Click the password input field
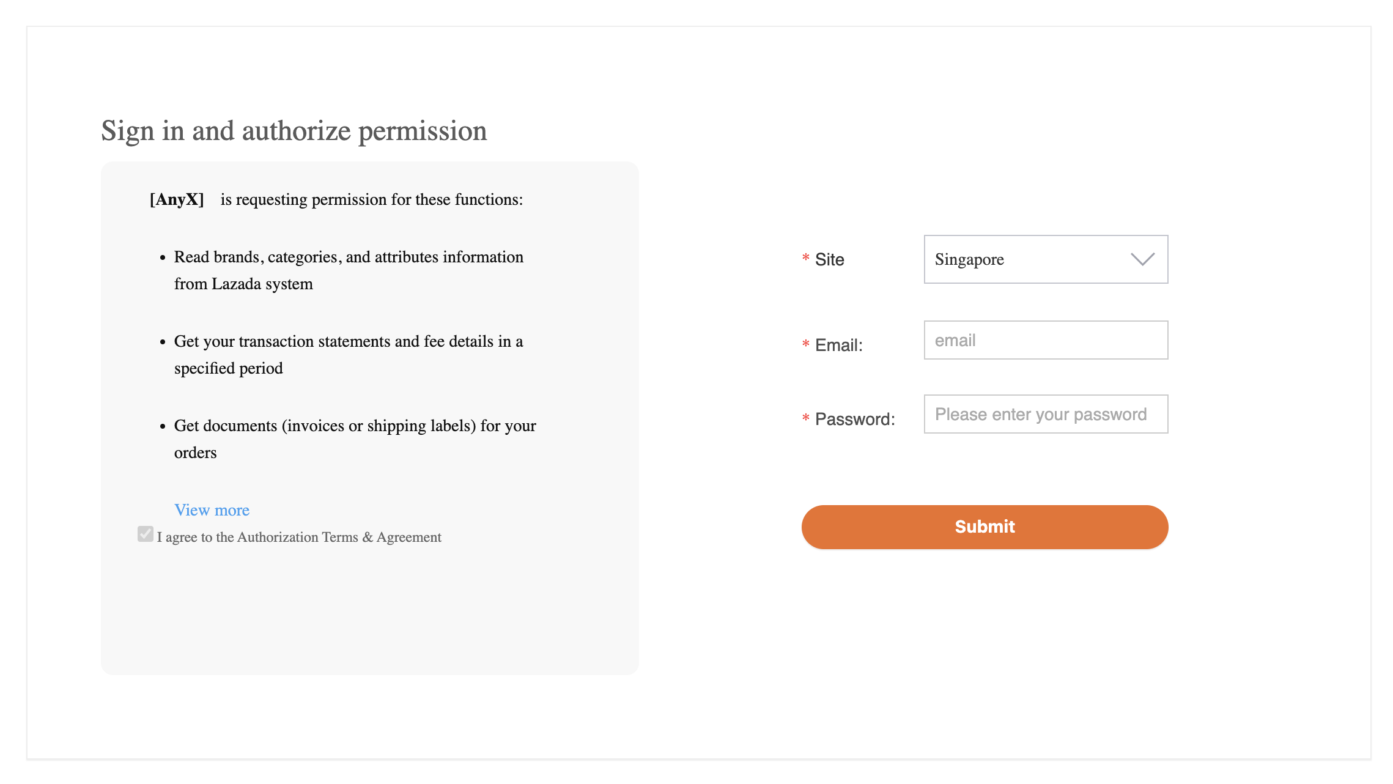 tap(1046, 414)
